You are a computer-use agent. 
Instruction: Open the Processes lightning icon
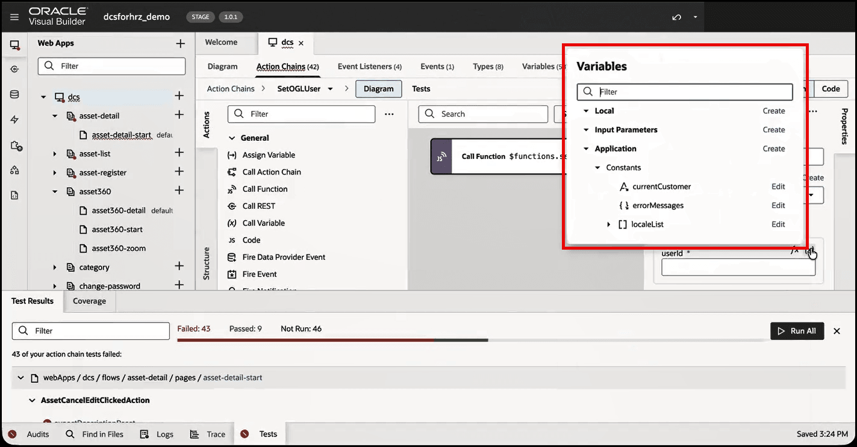(14, 120)
